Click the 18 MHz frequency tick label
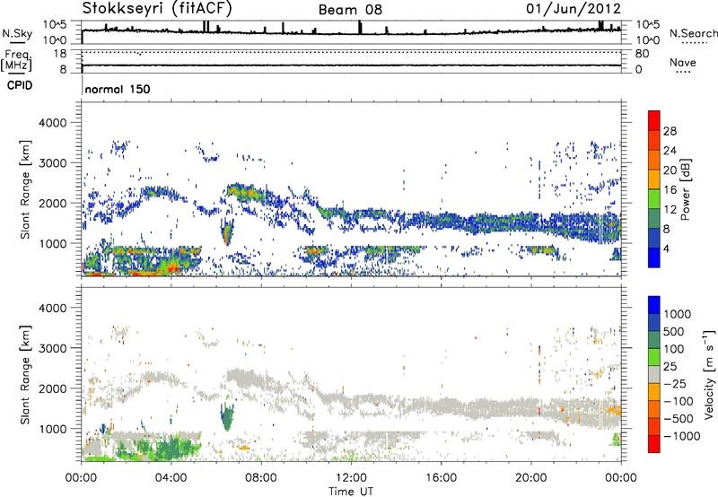This screenshot has height=497, width=718. point(60,54)
